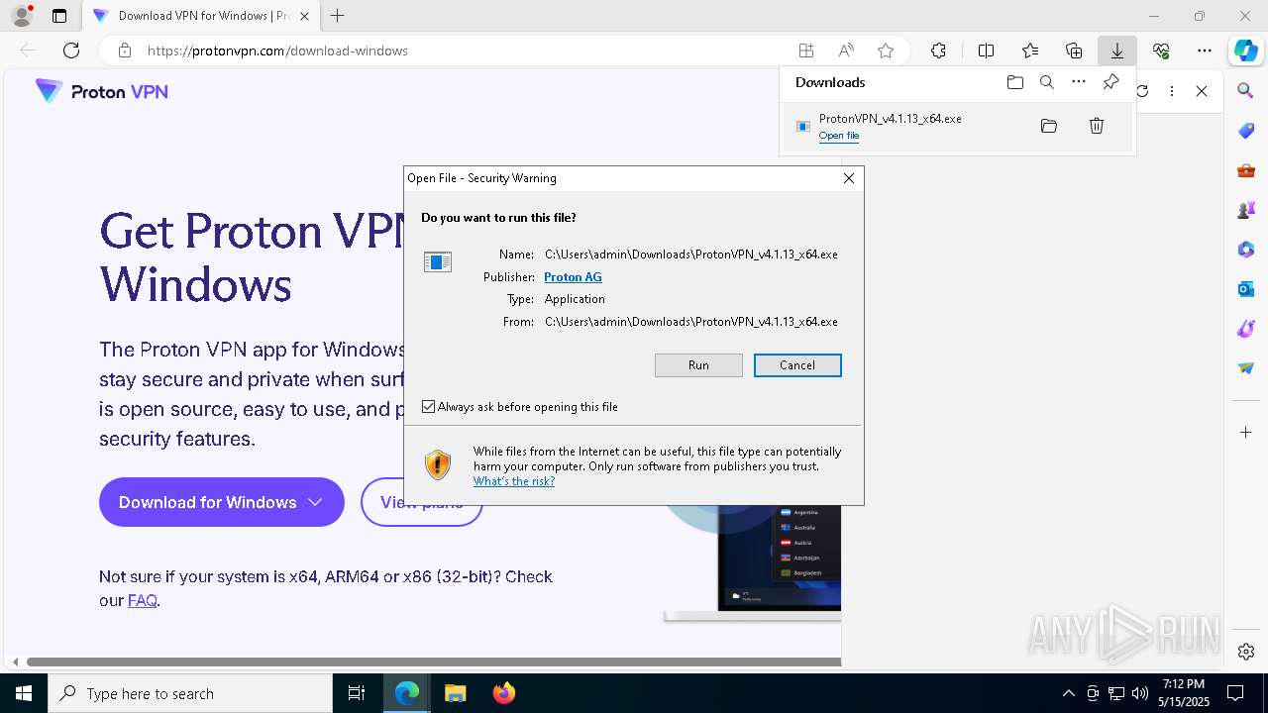Open downloads folder icon in Downloads panel
1268x713 pixels.
[1014, 82]
